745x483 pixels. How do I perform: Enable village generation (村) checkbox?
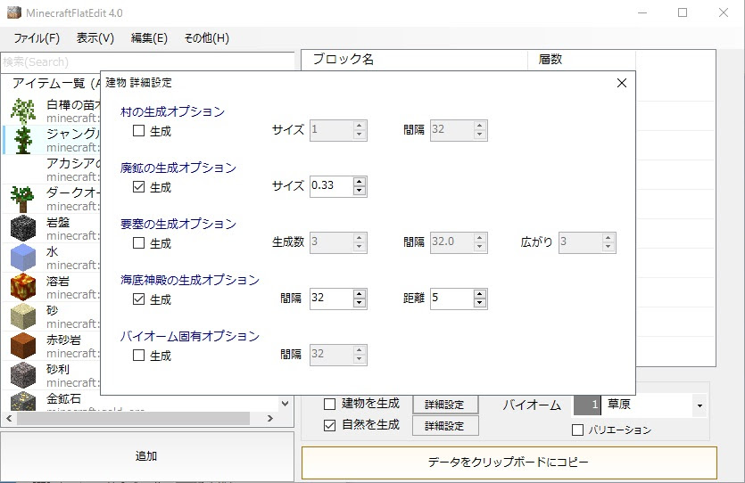click(138, 130)
